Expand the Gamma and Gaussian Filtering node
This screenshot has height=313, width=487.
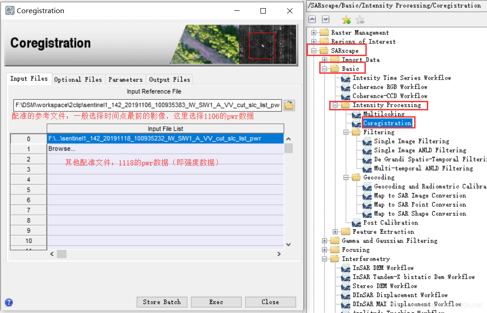(x=325, y=241)
